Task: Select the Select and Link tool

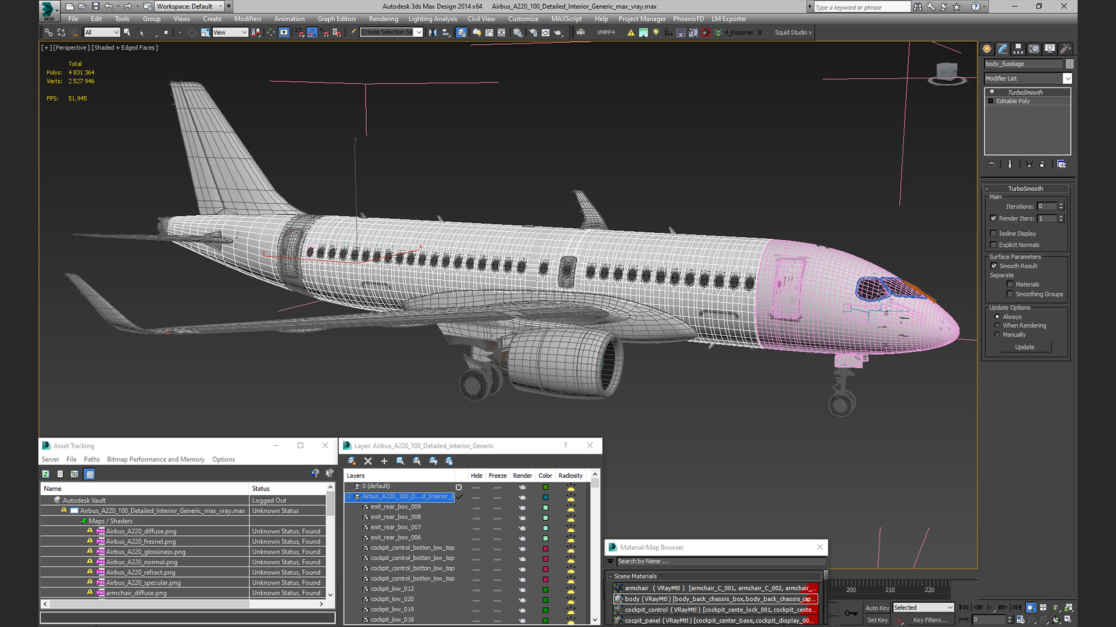Action: pos(49,33)
